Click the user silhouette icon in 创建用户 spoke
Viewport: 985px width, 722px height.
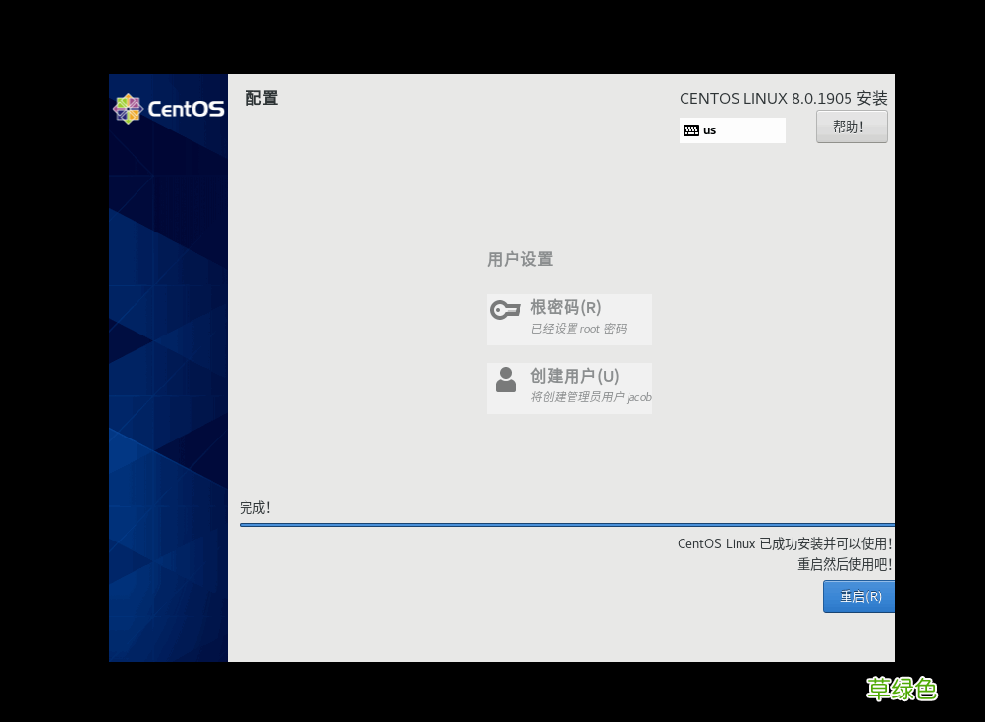click(506, 381)
